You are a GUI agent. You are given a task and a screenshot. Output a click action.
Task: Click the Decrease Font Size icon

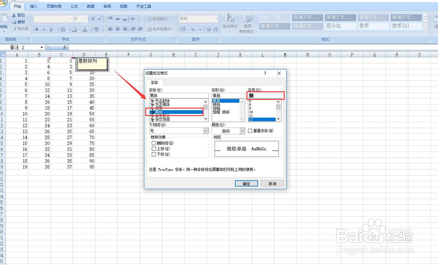99,19
